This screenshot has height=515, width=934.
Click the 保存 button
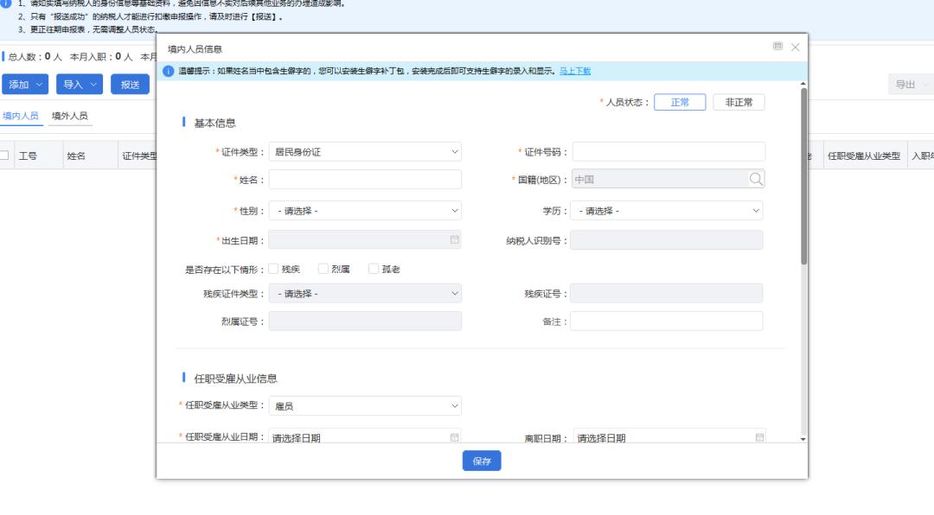[x=482, y=461]
